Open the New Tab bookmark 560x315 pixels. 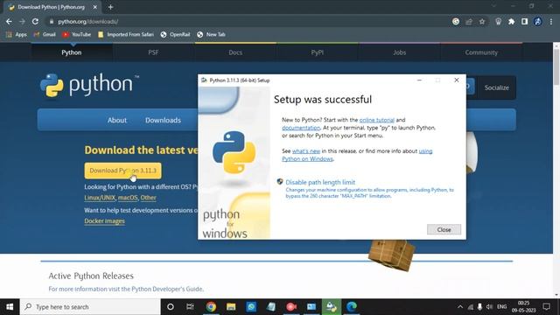[211, 34]
